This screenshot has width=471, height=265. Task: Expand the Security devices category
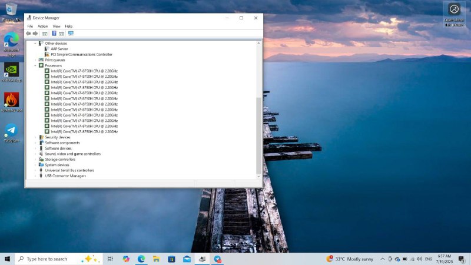35,137
